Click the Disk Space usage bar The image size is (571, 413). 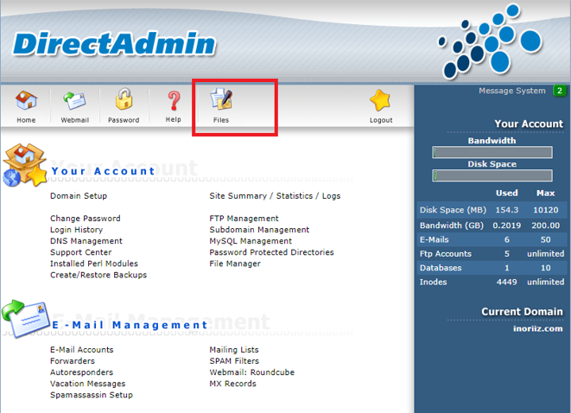(x=492, y=175)
